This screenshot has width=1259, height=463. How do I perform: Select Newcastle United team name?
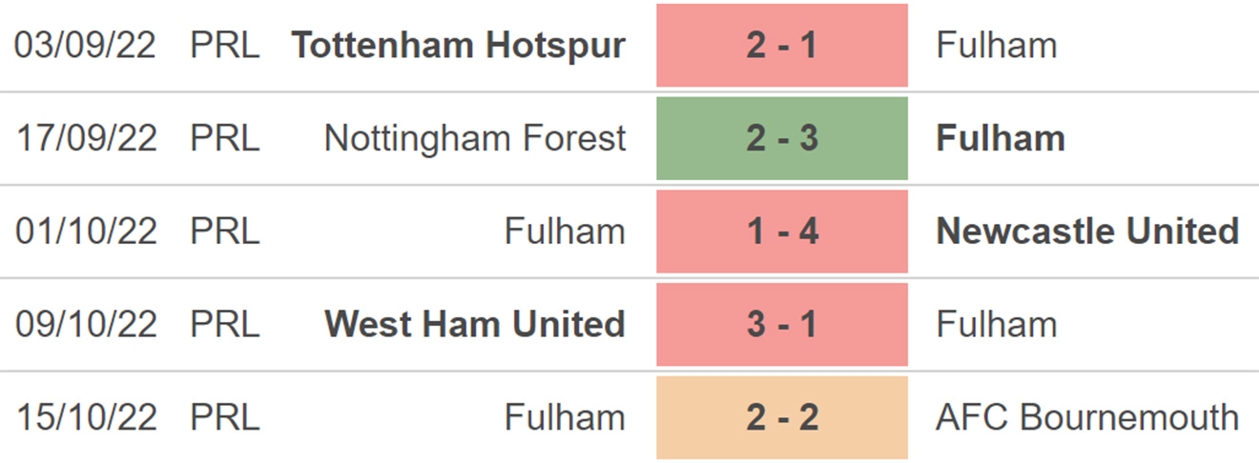[x=1087, y=231]
